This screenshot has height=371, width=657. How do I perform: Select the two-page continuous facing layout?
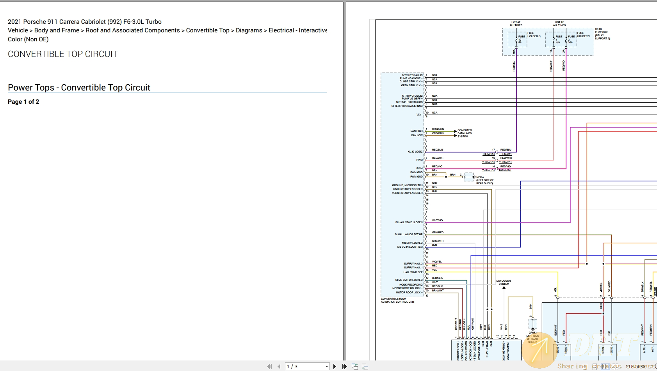pos(615,366)
